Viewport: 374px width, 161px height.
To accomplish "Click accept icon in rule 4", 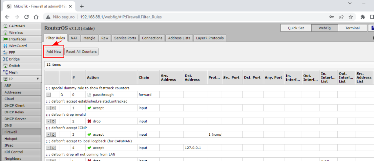I will tap(90, 148).
